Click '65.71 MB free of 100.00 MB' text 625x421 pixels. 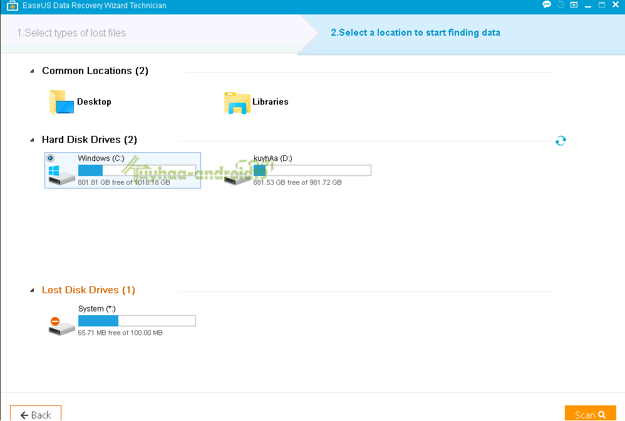(120, 333)
